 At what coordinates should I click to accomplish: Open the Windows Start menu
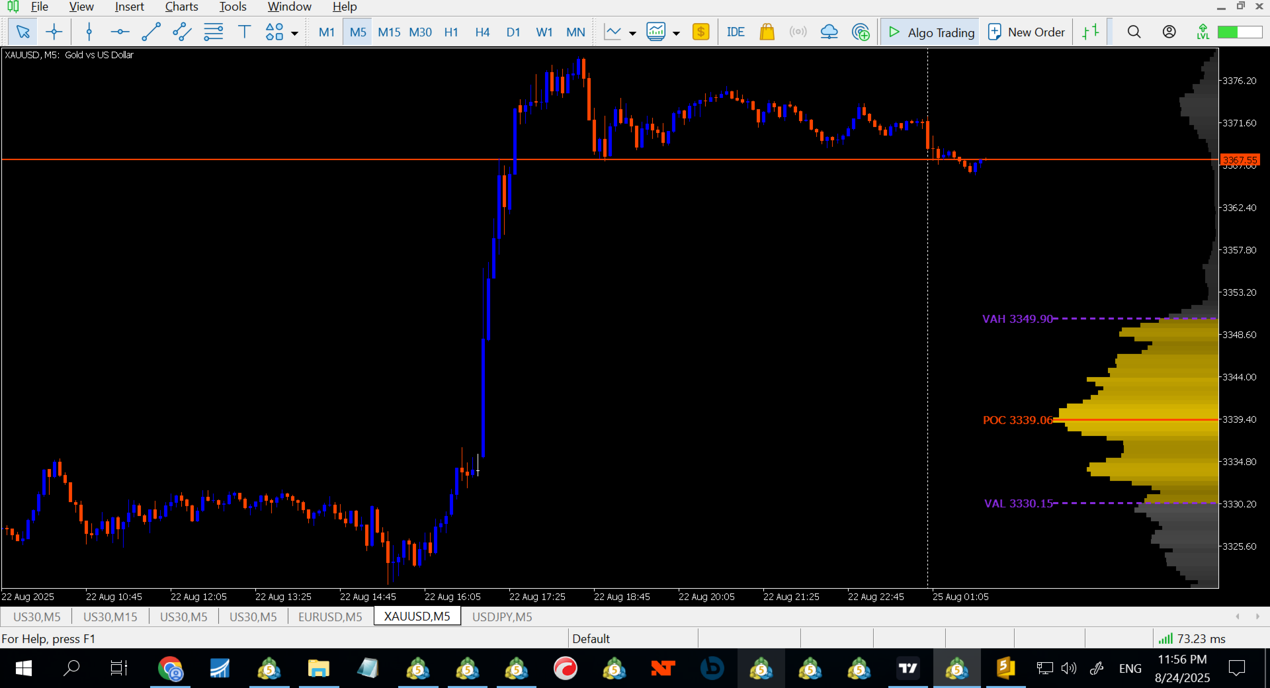click(x=23, y=668)
